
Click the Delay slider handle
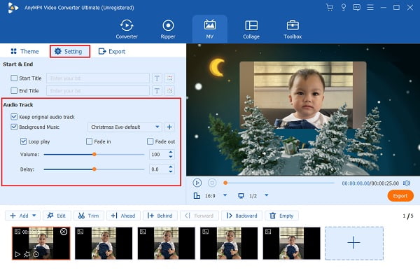pyautogui.click(x=94, y=169)
